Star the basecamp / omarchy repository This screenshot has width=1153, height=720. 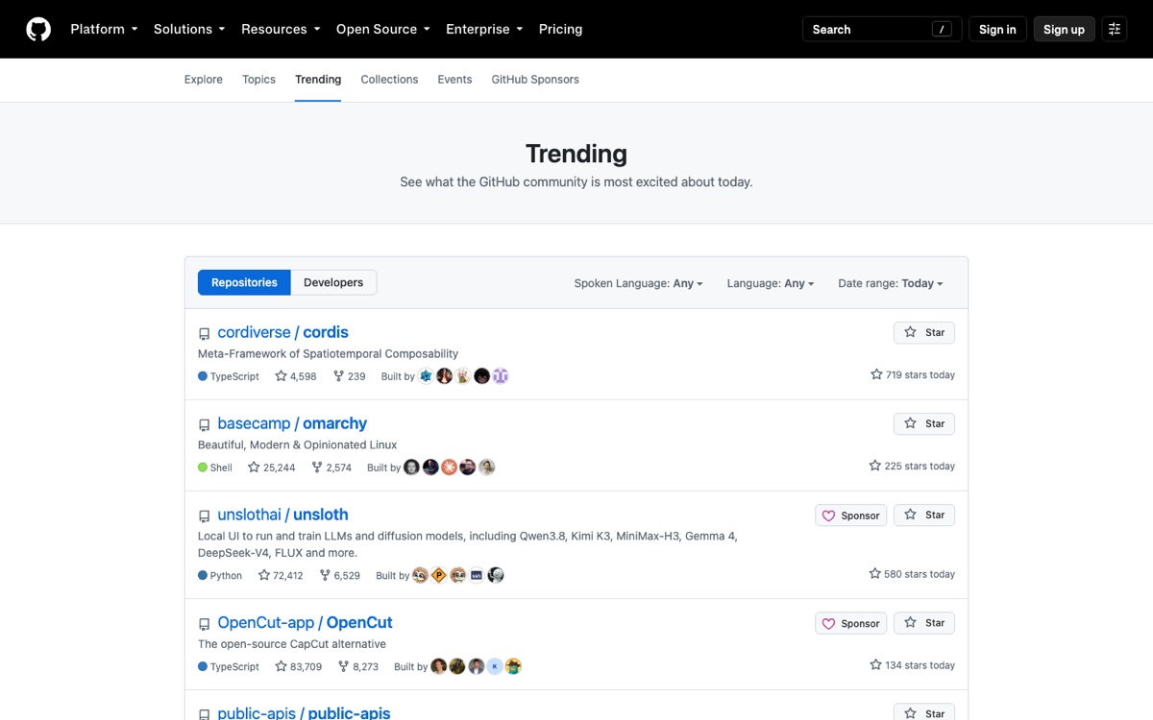924,423
